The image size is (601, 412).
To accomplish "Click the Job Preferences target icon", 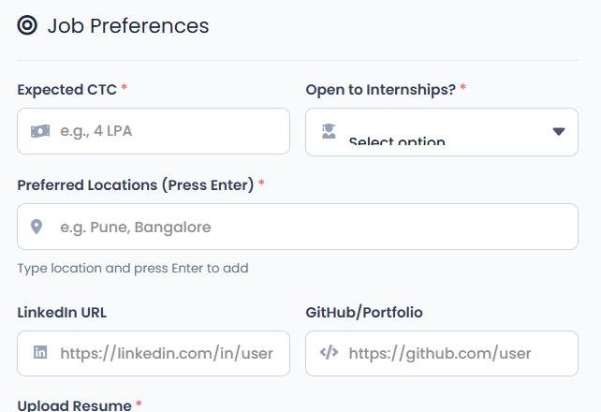I will (x=28, y=26).
